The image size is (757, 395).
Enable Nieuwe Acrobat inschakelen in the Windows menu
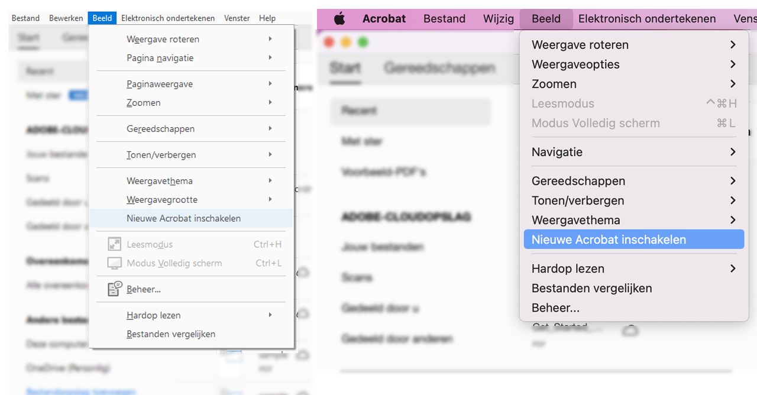pos(184,218)
